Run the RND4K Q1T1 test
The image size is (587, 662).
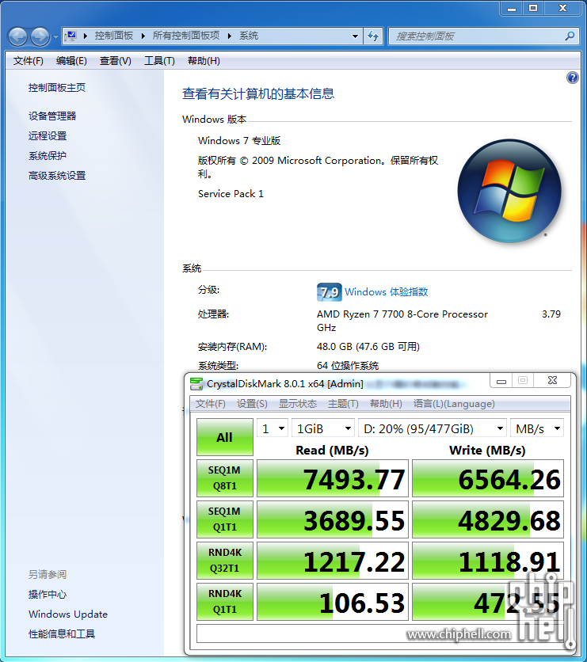tap(225, 602)
